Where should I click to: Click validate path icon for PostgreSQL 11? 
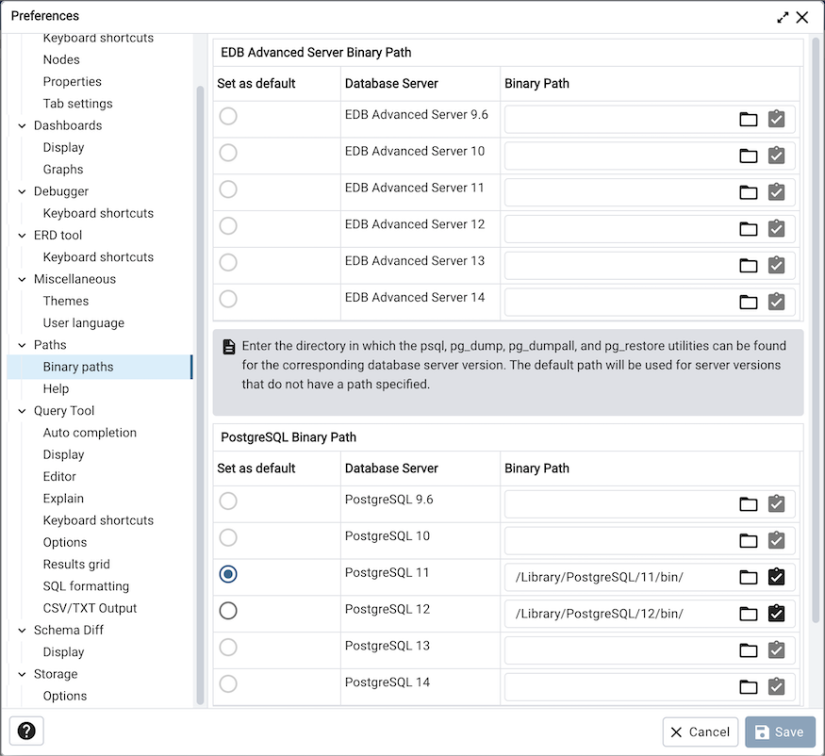(776, 577)
